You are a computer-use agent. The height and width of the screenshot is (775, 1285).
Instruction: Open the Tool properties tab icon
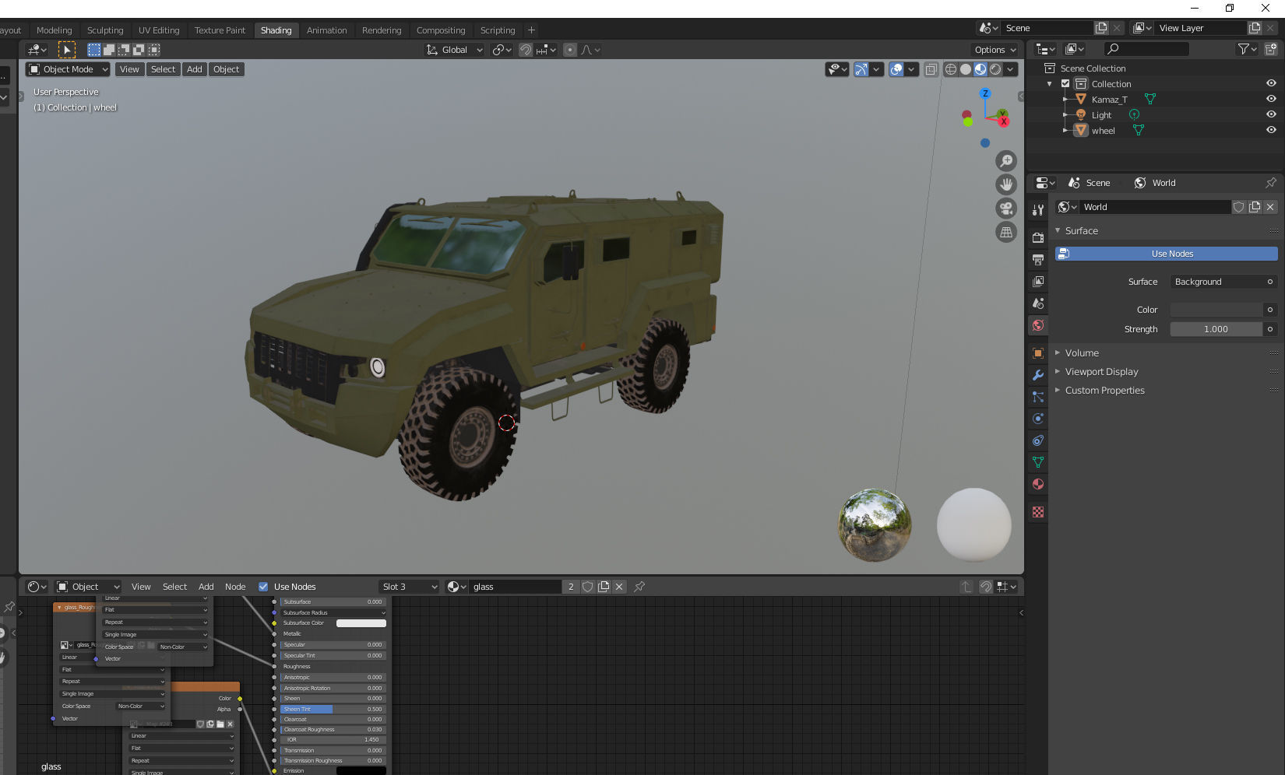click(x=1038, y=210)
